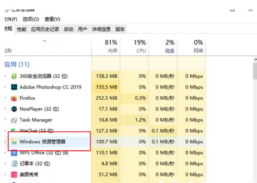The image size is (257, 183).
Task: Switch to the 性能 tab
Action: tap(21, 29)
